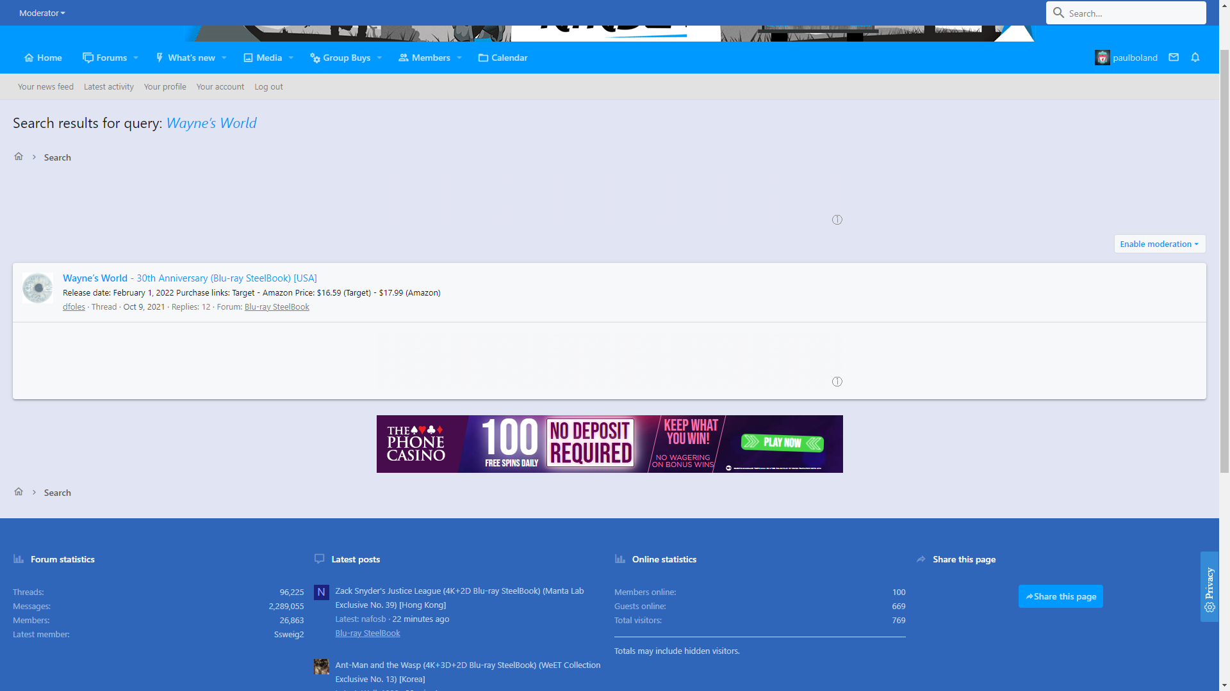Click the top breadcrumb home icon
The width and height of the screenshot is (1230, 691).
(19, 157)
